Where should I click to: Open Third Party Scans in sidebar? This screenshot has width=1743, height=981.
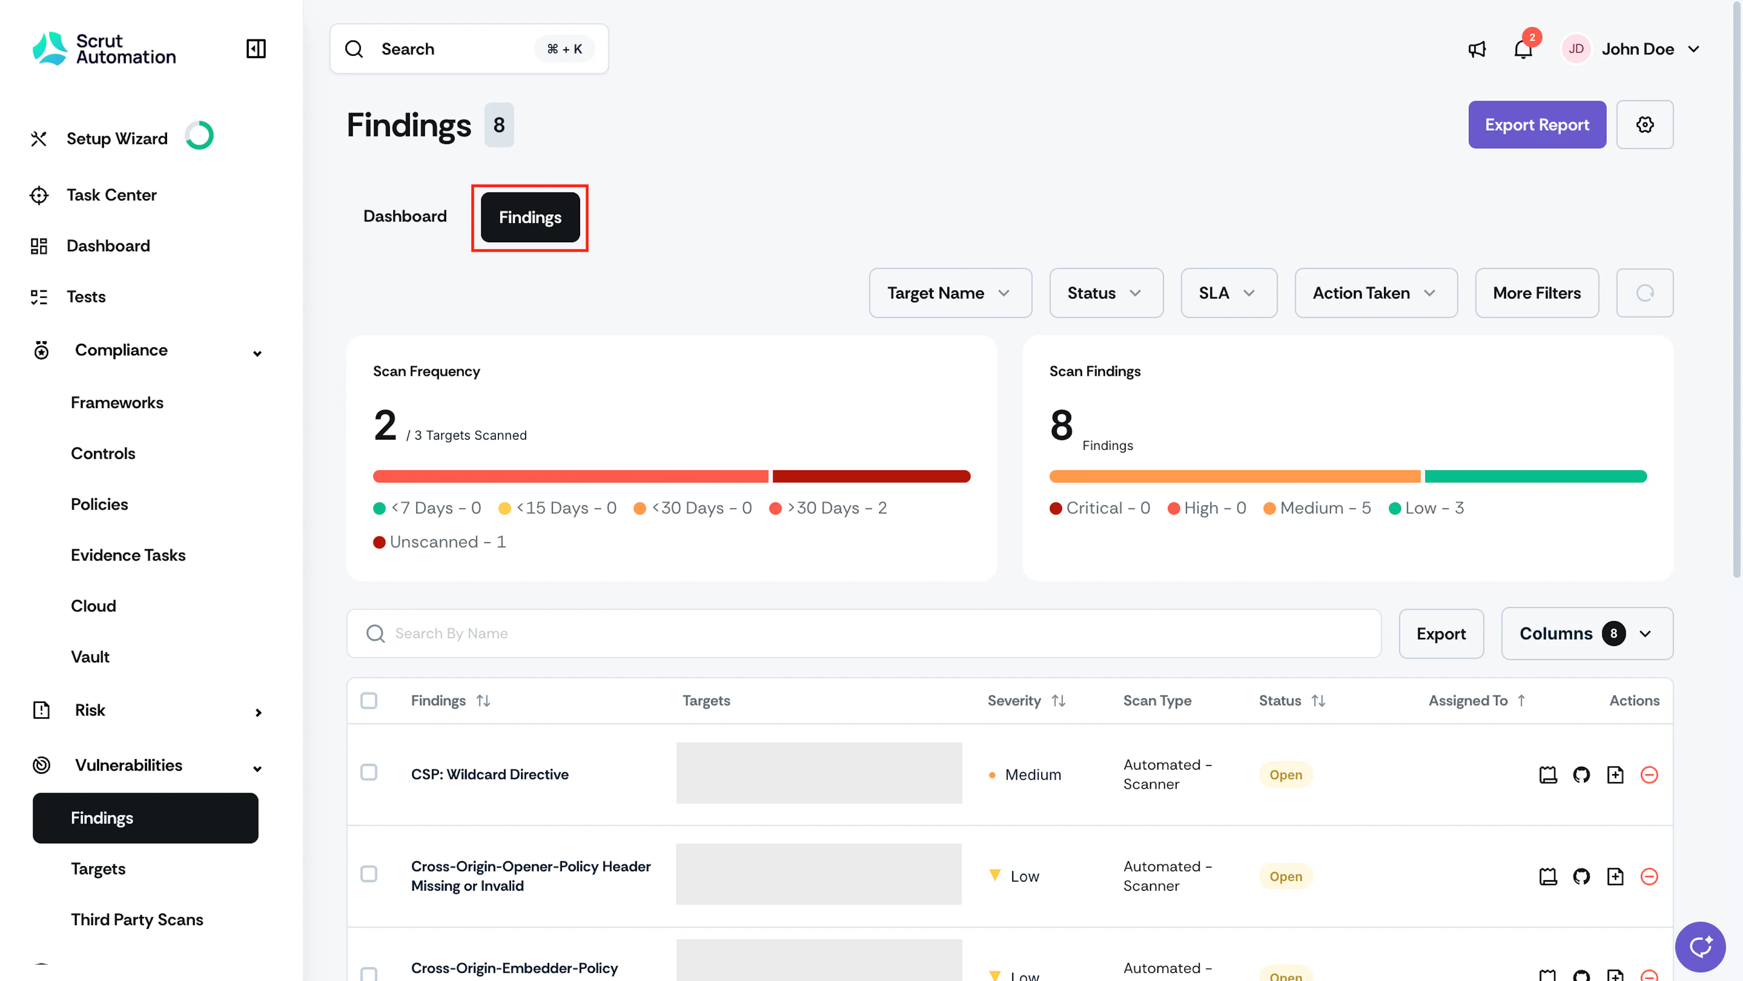[138, 919]
